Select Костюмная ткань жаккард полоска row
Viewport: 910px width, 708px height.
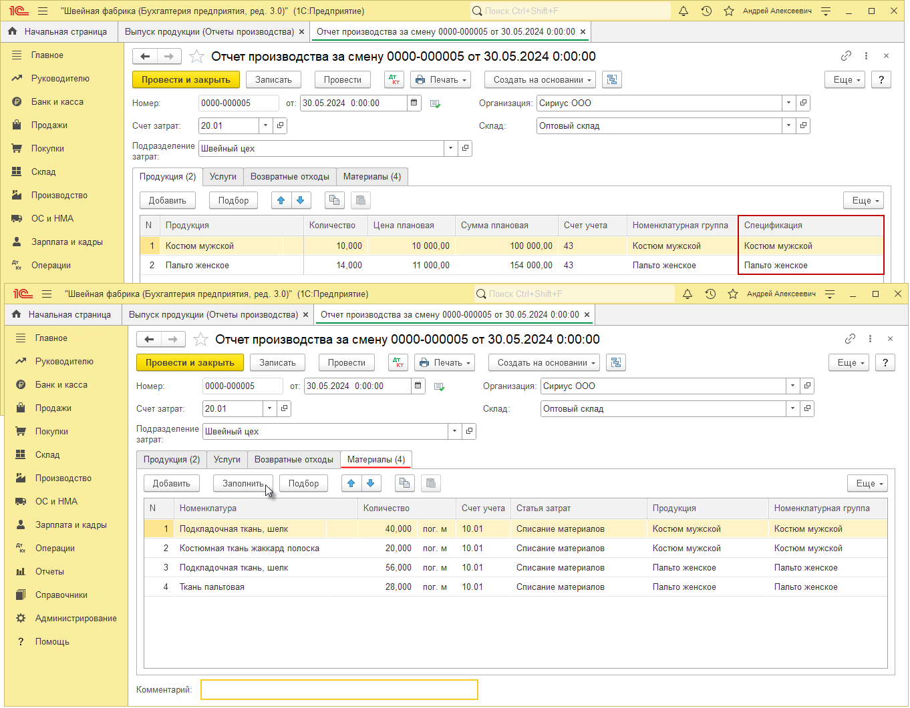click(x=516, y=549)
